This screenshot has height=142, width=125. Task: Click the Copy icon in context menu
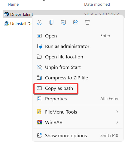(51, 22)
